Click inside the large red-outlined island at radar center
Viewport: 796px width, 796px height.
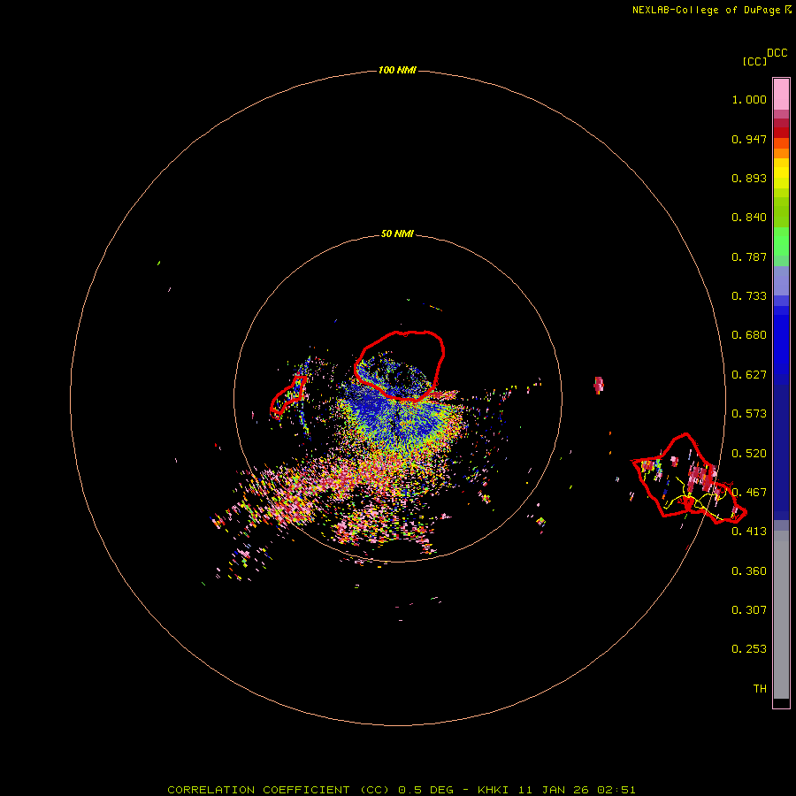tap(400, 364)
